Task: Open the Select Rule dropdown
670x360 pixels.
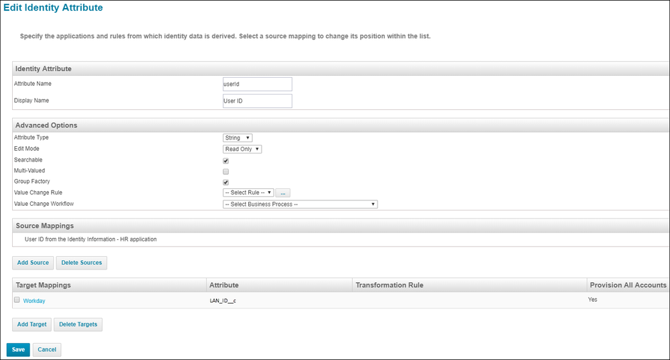Action: coord(247,193)
